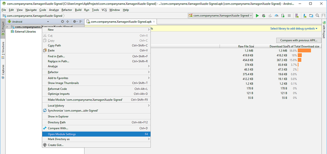Click the Download Size column header
This screenshot has height=154, width=327.
271,46
